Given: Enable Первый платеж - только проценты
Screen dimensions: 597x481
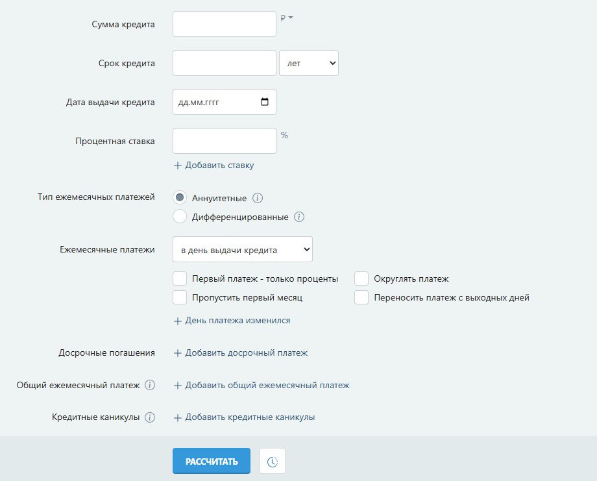Looking at the screenshot, I should (x=180, y=278).
